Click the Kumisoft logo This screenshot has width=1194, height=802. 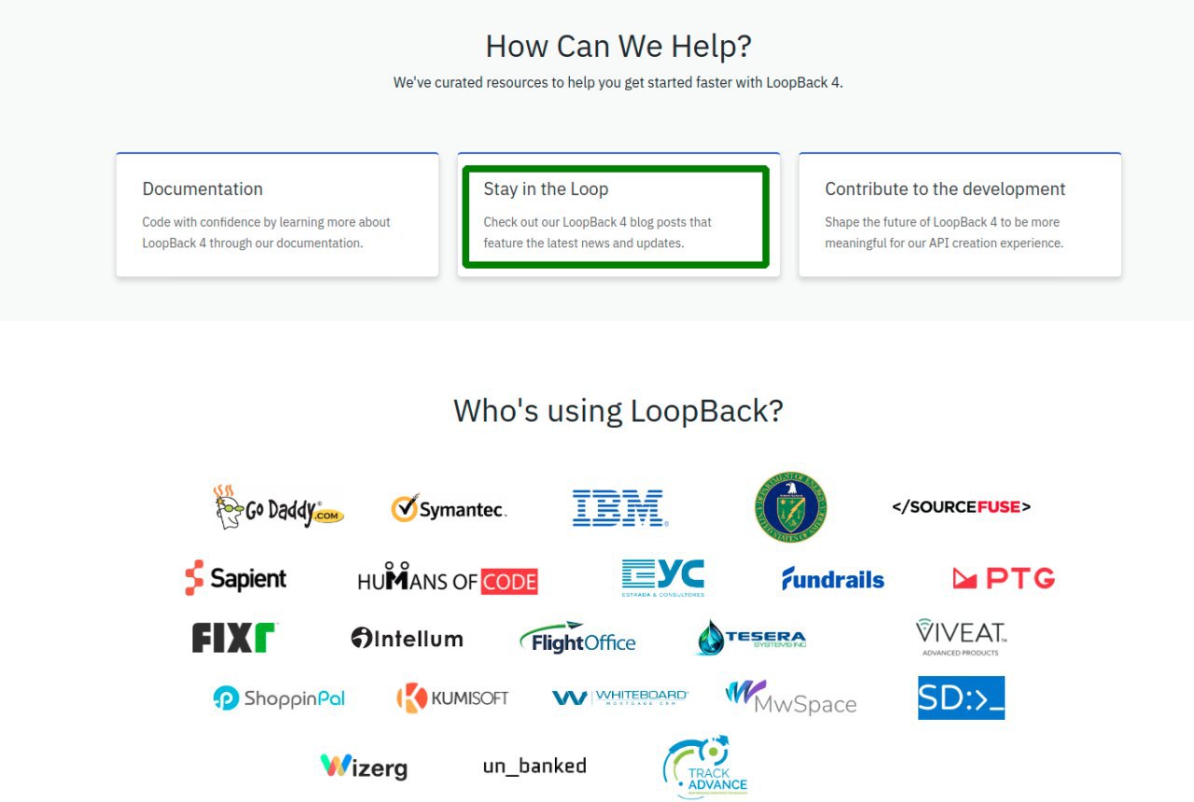point(452,698)
